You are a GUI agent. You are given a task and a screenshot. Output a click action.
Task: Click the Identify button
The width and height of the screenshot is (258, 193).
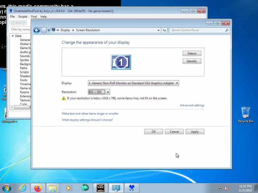192,61
